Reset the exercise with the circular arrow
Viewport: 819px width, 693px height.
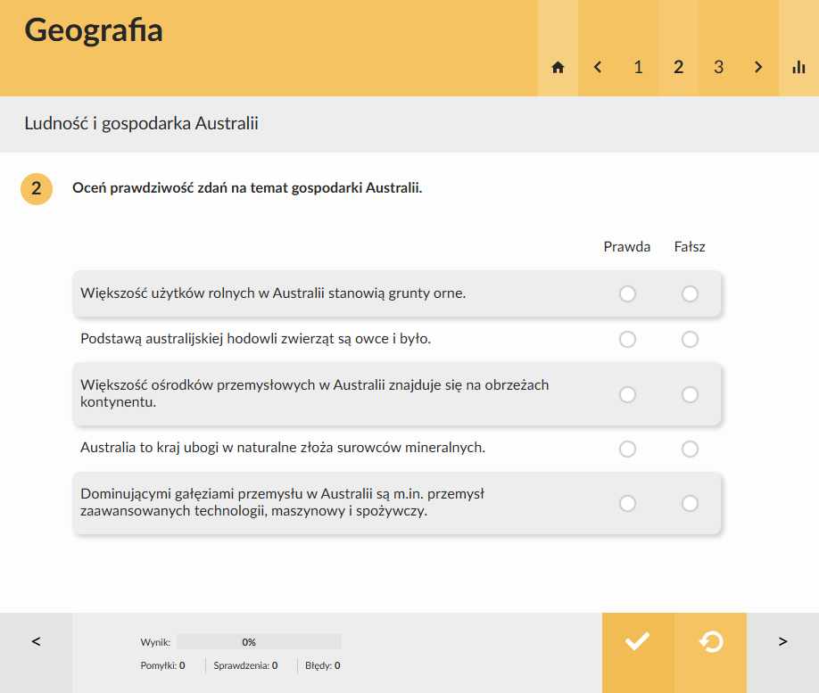point(710,641)
